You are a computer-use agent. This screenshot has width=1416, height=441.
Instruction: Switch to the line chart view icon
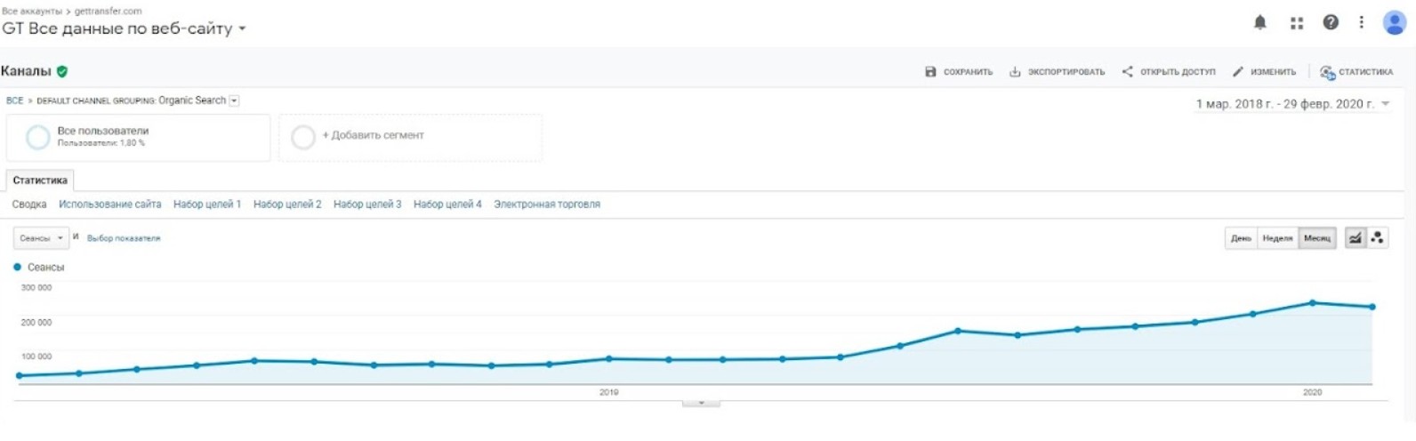[1355, 237]
